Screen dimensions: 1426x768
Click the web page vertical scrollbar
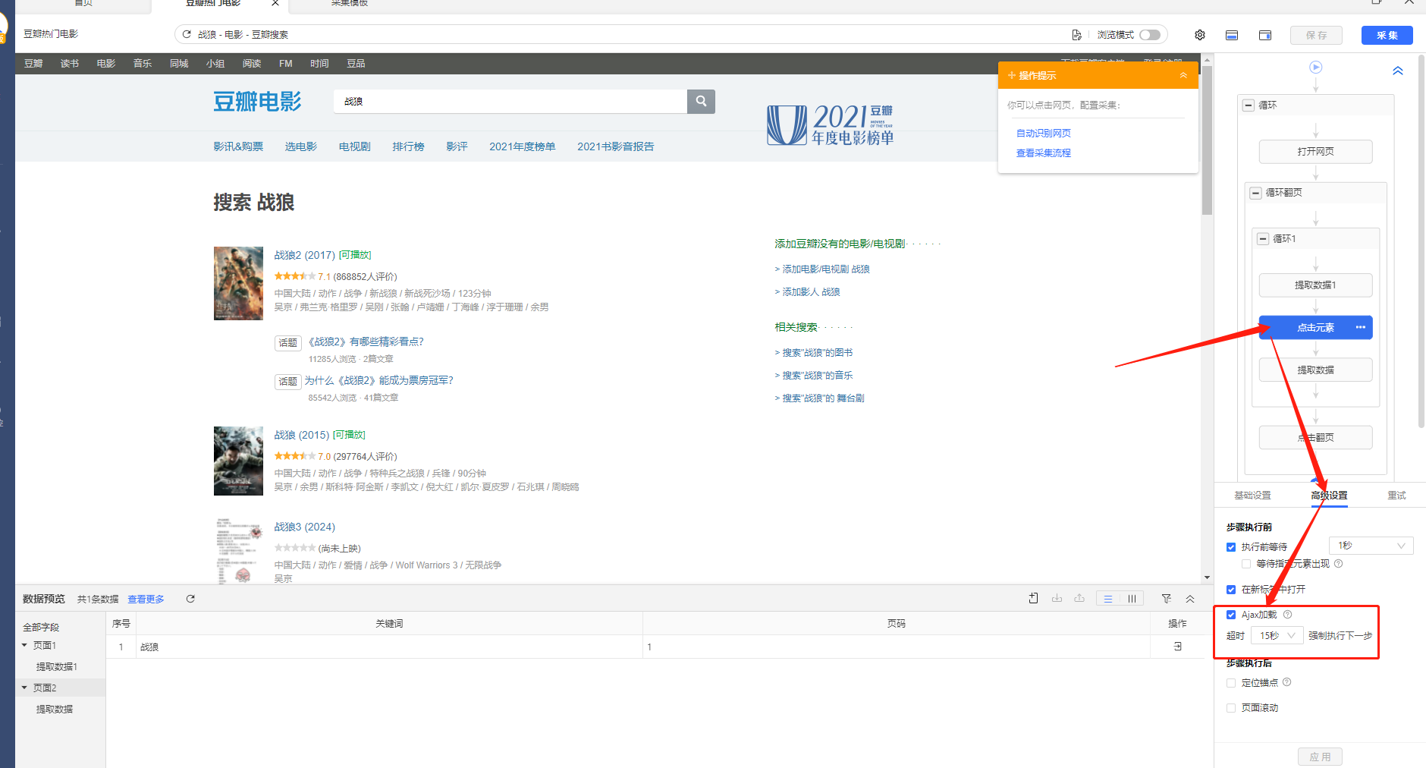click(1207, 152)
